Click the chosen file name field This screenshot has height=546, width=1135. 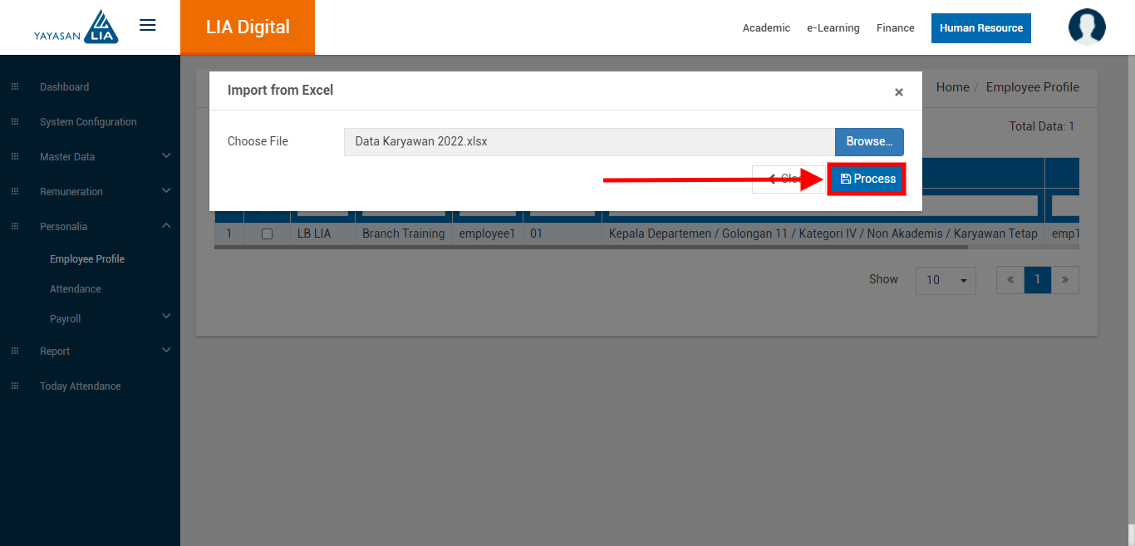click(588, 142)
